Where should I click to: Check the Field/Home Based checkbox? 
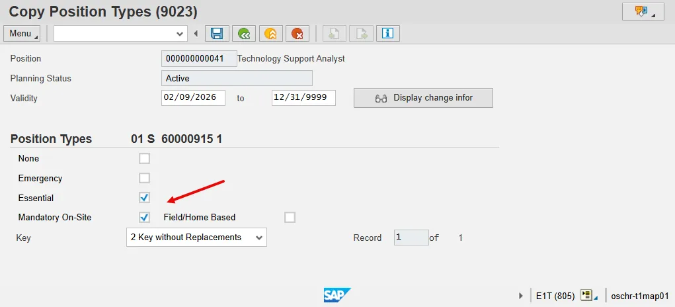(290, 218)
